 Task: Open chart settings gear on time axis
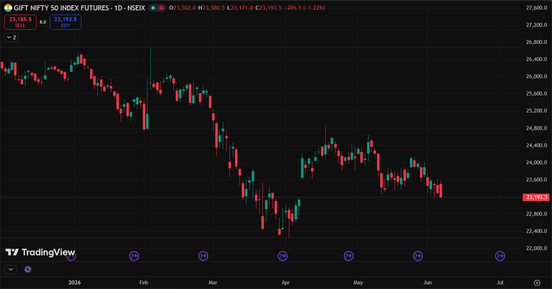(537, 283)
